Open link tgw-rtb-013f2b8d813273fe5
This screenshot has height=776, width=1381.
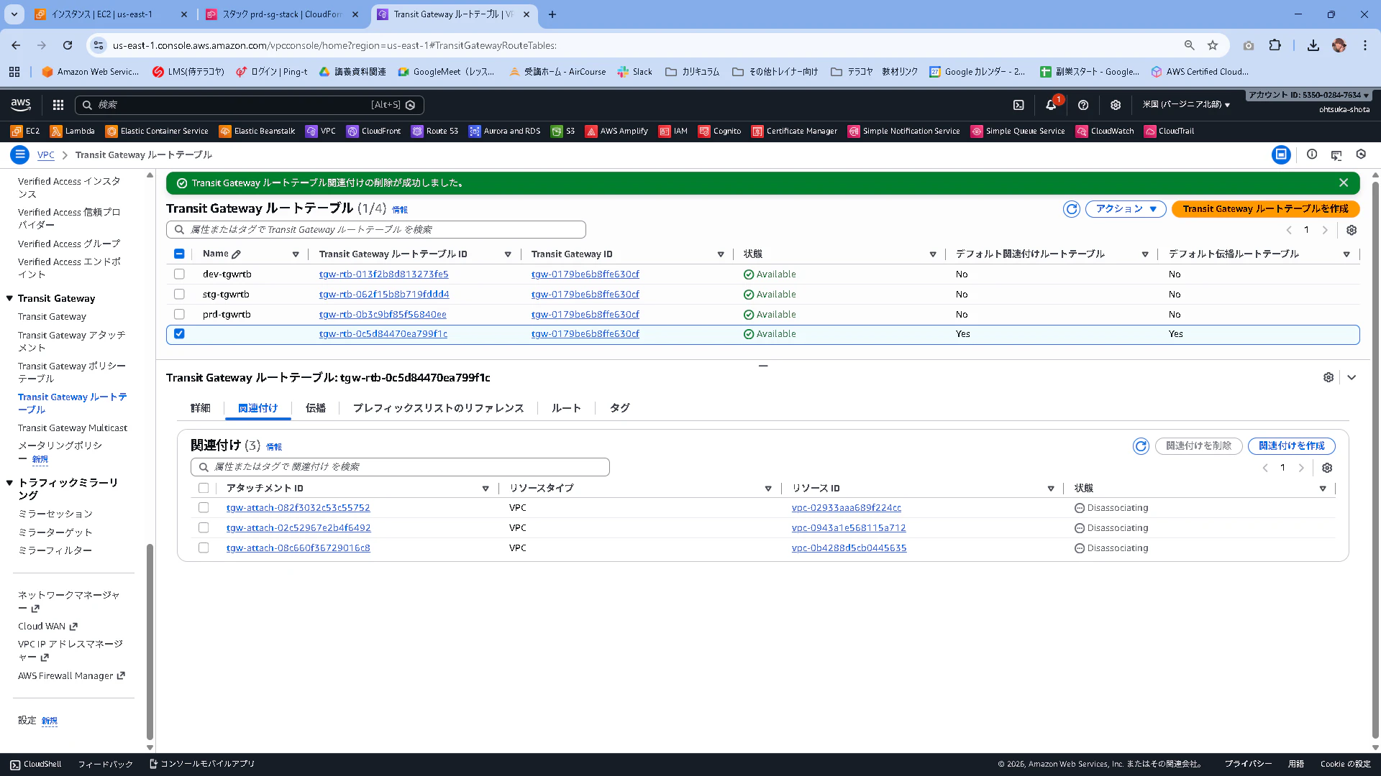383,274
